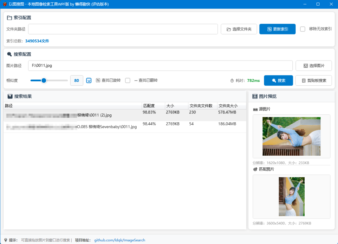Click the magnifier icon beside 搜索配置 header
Image resolution: width=338 pixels, height=244 pixels.
9,54
